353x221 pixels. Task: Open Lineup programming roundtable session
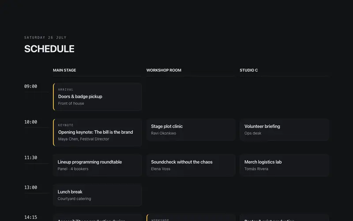(x=97, y=165)
